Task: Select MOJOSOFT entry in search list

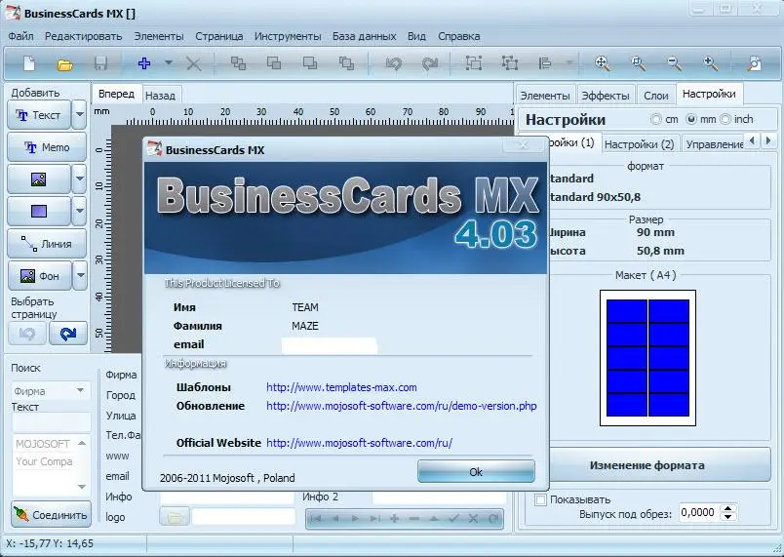Action: coord(43,444)
